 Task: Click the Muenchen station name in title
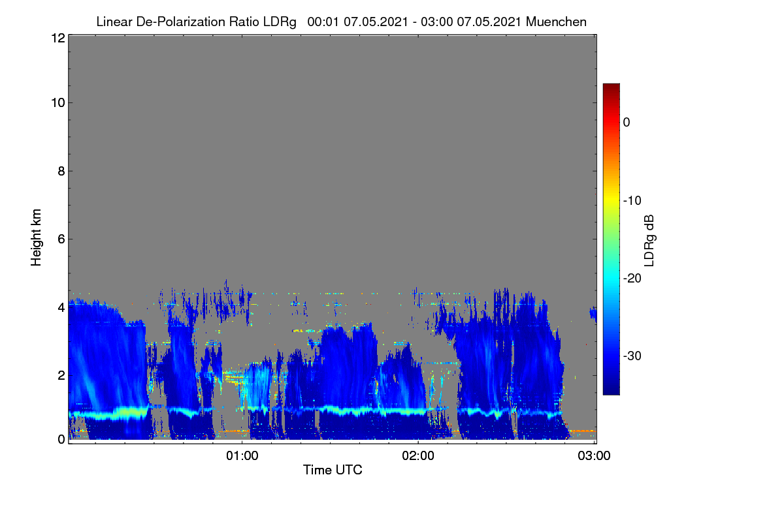click(556, 22)
